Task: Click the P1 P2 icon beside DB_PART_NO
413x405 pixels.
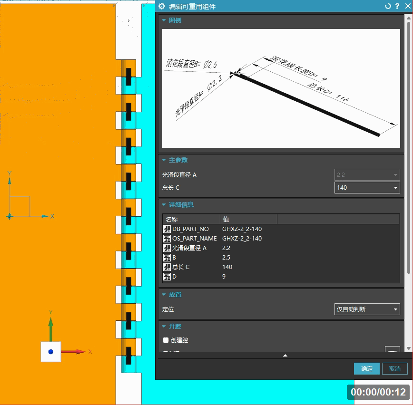Action: point(167,229)
